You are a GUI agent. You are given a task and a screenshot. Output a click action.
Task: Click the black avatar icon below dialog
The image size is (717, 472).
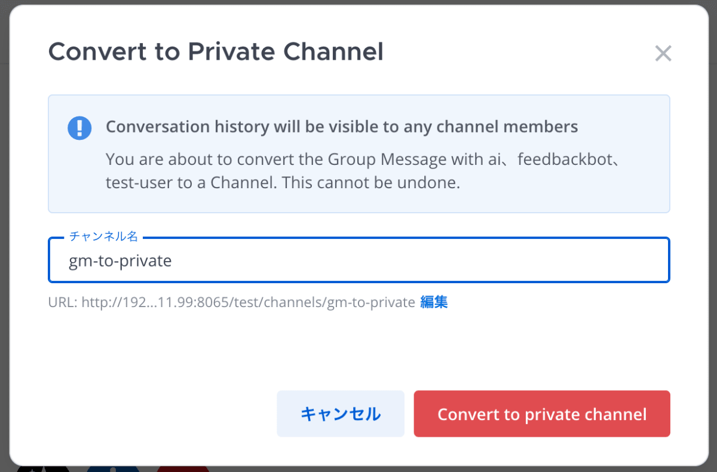click(x=43, y=468)
